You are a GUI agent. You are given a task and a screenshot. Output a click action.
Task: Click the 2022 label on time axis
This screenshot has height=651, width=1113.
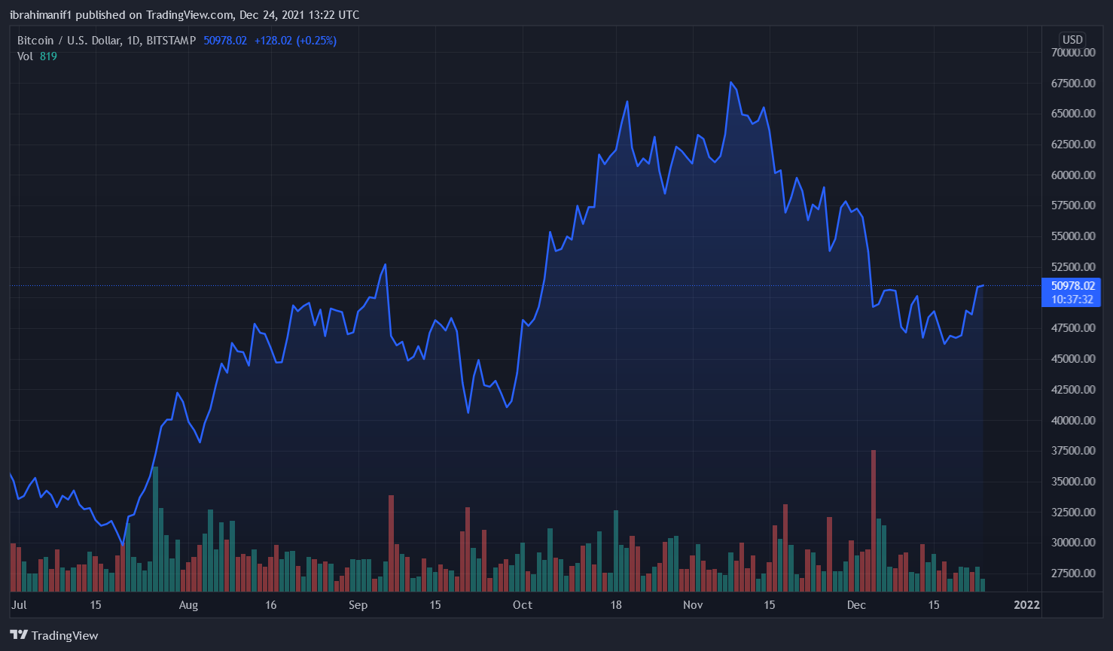pos(1026,605)
